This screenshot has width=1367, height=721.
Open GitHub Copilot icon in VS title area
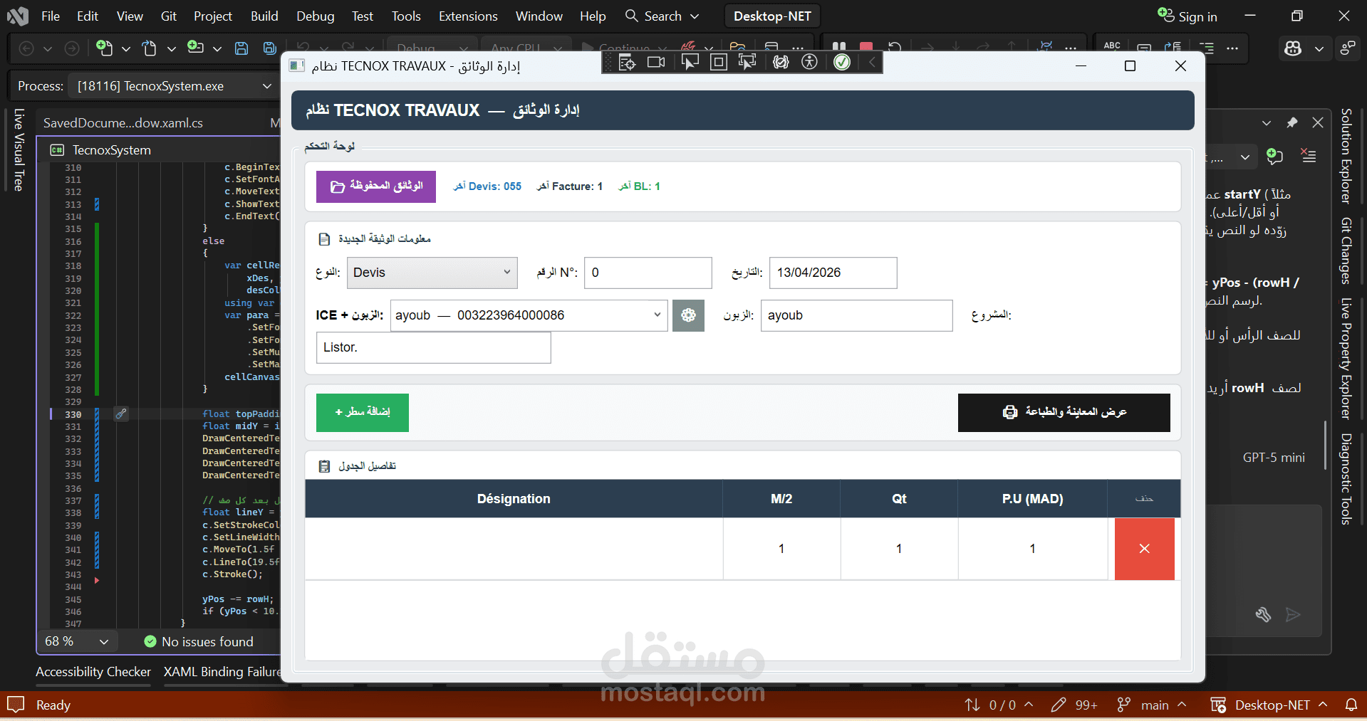tap(1293, 48)
